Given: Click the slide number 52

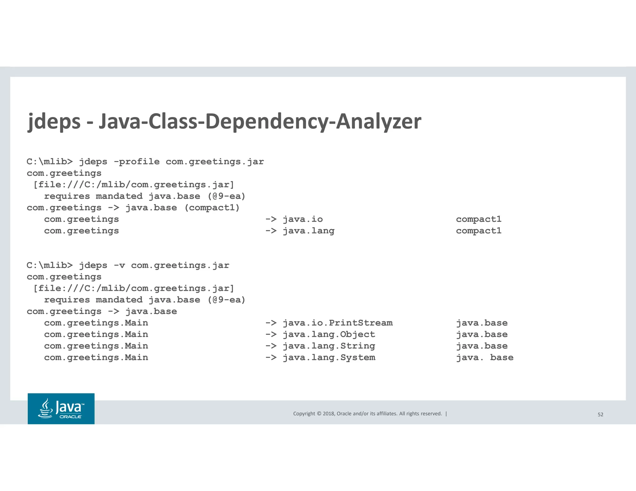Looking at the screenshot, I should click(x=600, y=414).
